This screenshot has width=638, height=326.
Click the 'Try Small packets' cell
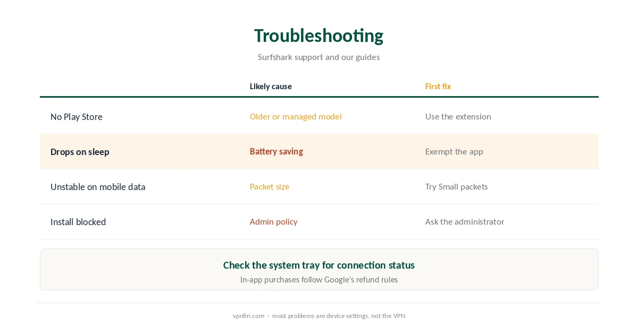pyautogui.click(x=457, y=187)
